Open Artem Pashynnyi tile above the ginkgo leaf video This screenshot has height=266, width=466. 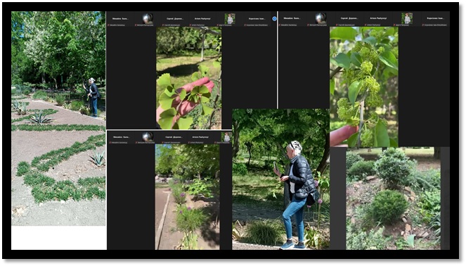(202, 18)
